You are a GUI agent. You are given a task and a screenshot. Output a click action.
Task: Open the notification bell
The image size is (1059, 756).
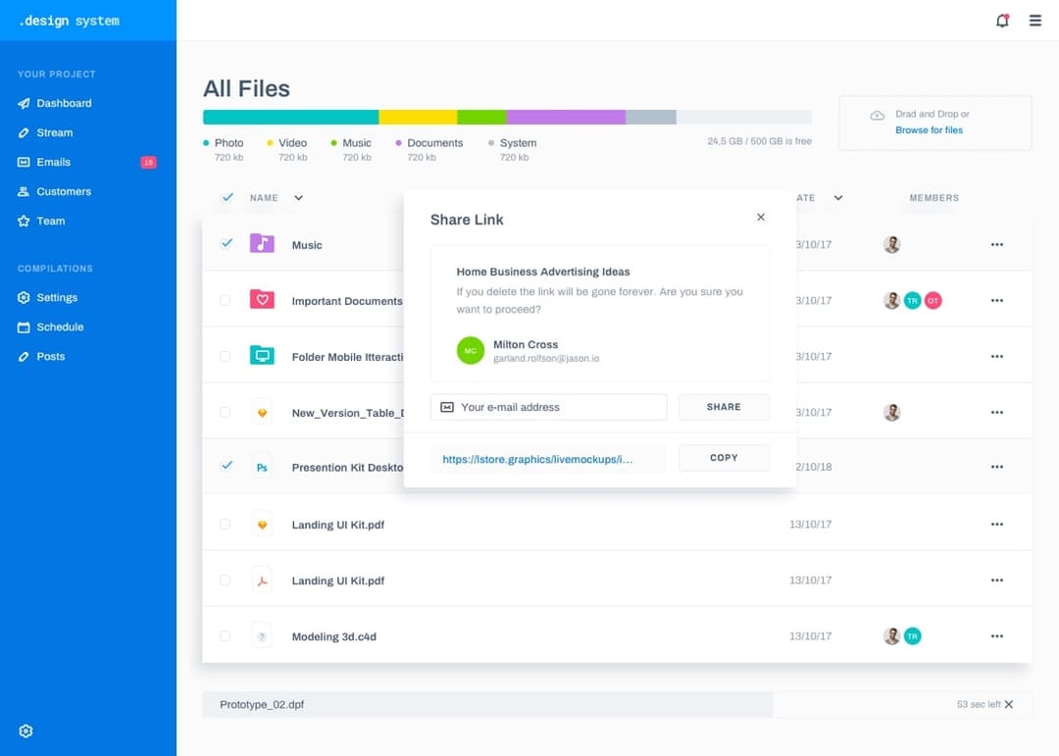[x=1002, y=21]
